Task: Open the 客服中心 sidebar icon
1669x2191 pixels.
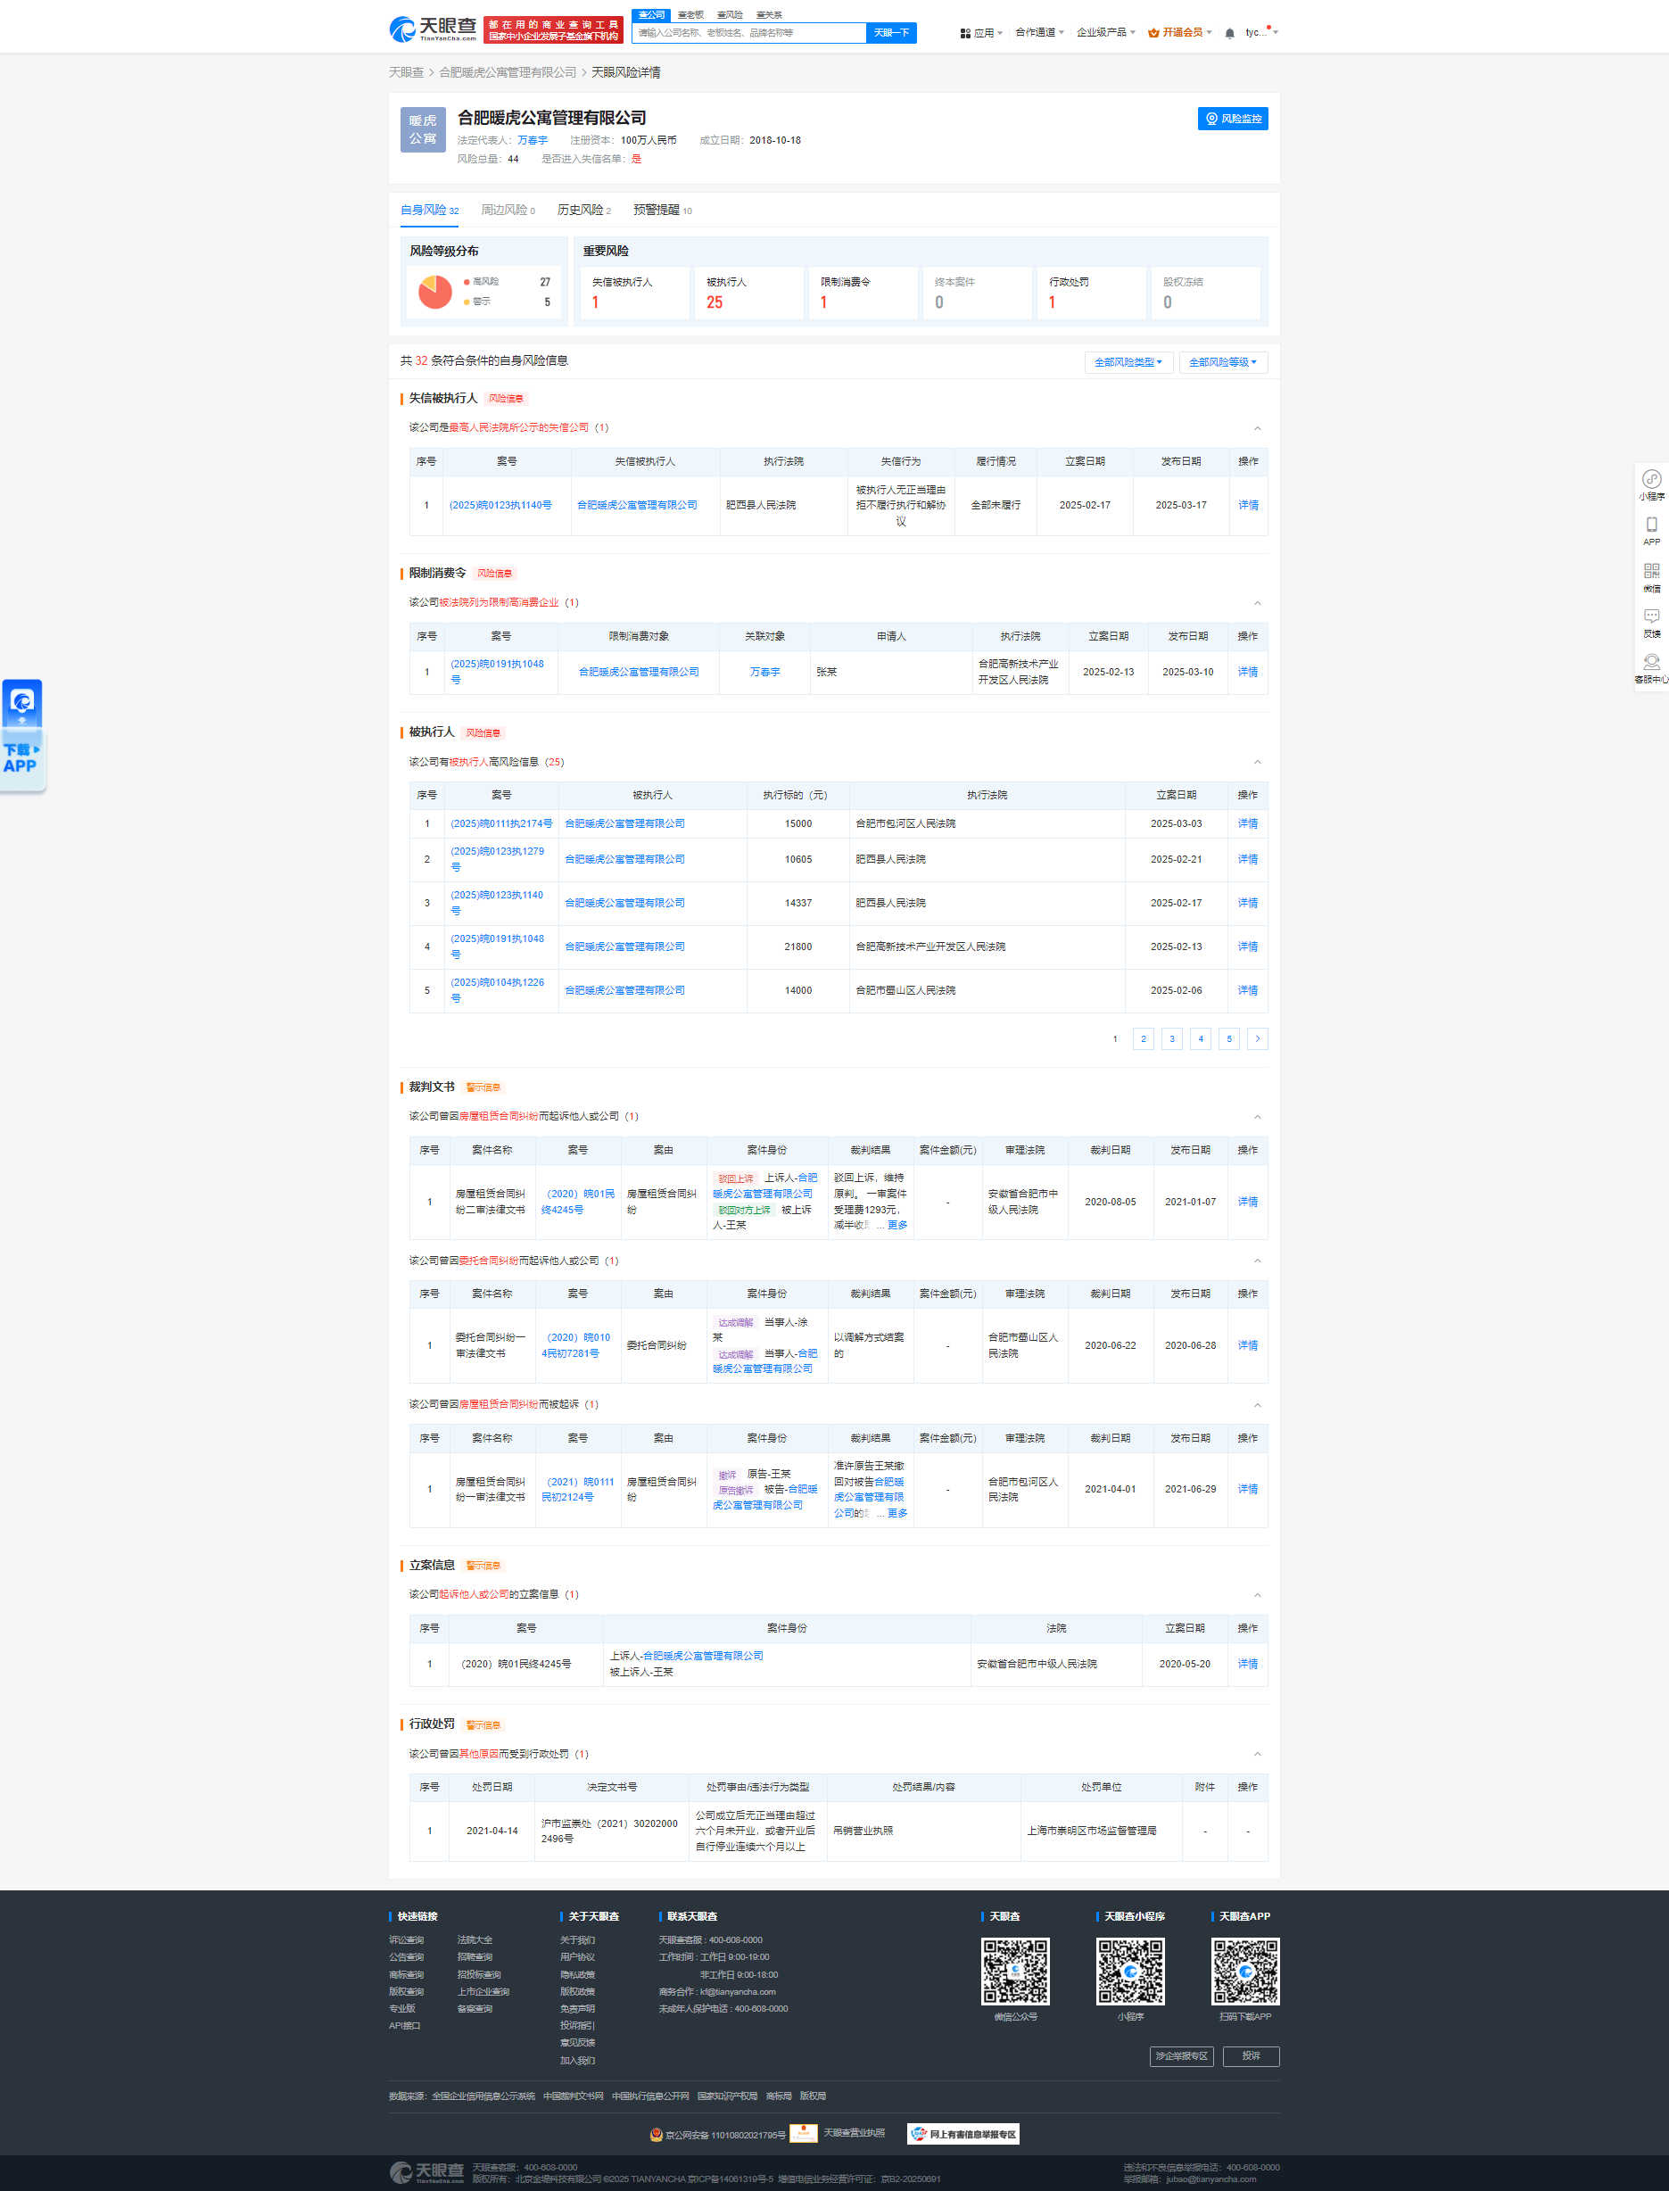Action: tap(1651, 669)
